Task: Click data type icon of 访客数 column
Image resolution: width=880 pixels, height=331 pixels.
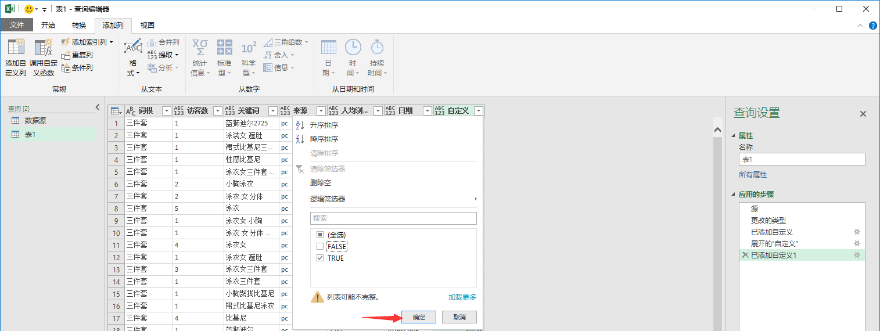Action: (x=179, y=111)
